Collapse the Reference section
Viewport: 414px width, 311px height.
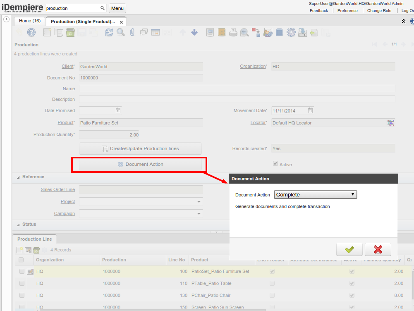(18, 177)
